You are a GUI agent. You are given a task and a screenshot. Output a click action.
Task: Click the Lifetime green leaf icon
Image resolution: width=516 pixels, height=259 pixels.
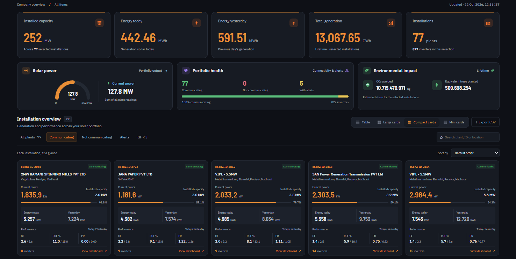493,71
